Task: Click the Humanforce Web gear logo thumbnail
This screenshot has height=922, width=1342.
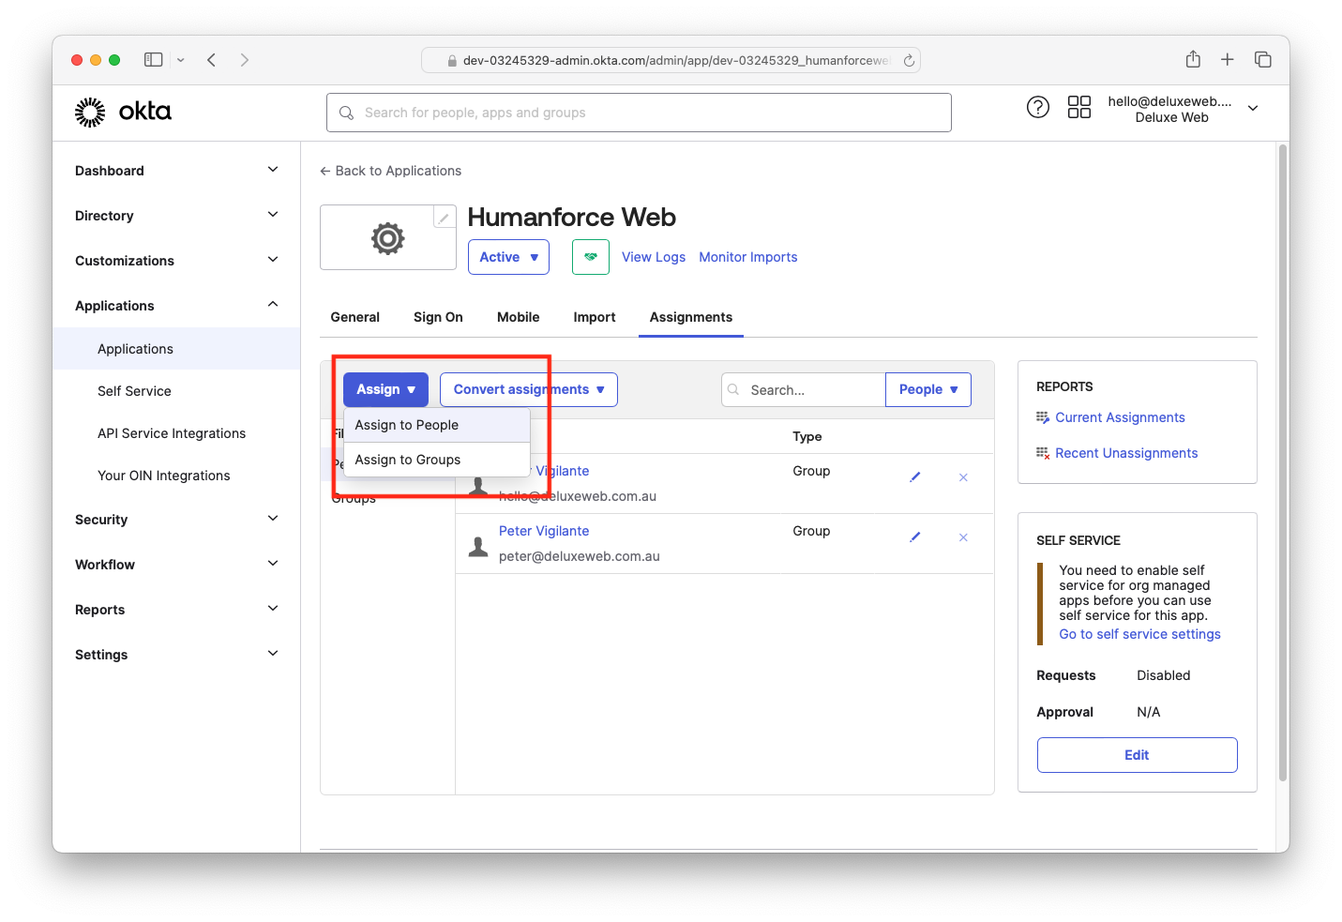Action: [387, 238]
